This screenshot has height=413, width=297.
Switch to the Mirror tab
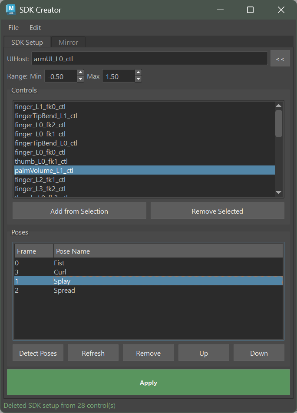pyautogui.click(x=68, y=42)
